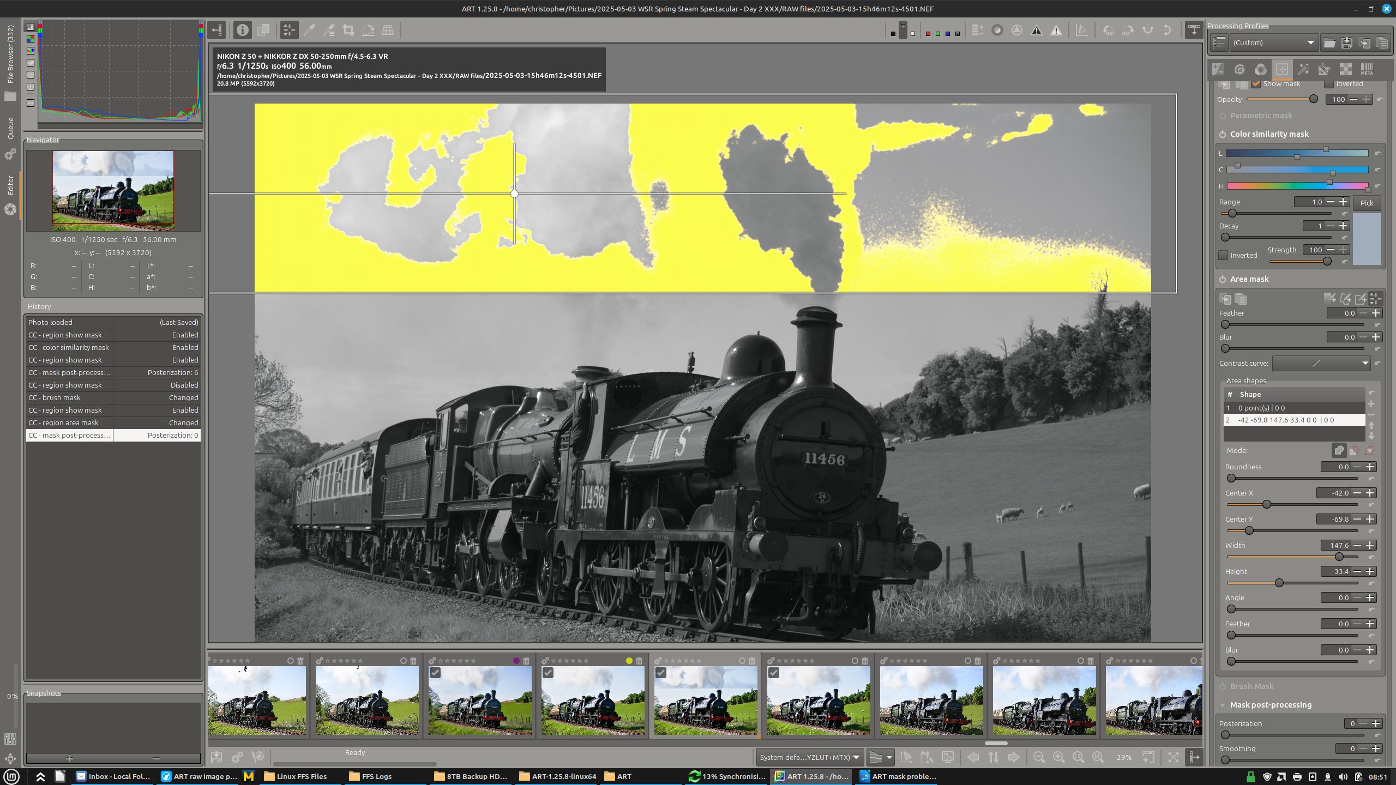Select the 'CC - brush mask' history entry

coord(113,397)
